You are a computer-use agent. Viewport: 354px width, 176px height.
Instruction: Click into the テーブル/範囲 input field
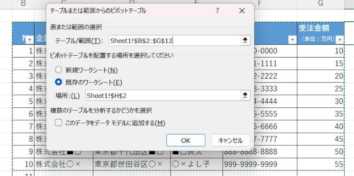pos(175,41)
